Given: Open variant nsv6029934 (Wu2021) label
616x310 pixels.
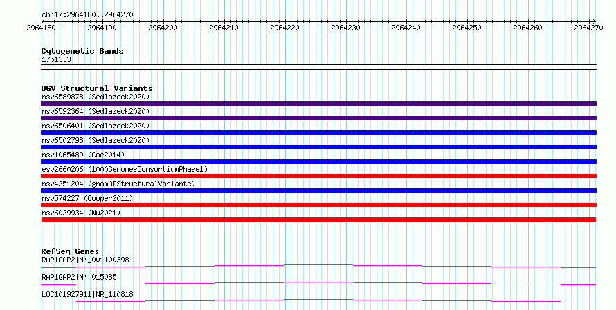Looking at the screenshot, I should 81,213.
